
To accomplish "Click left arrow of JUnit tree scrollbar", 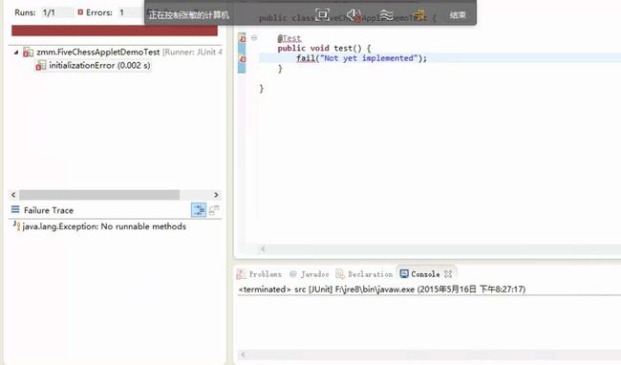I will click(13, 195).
